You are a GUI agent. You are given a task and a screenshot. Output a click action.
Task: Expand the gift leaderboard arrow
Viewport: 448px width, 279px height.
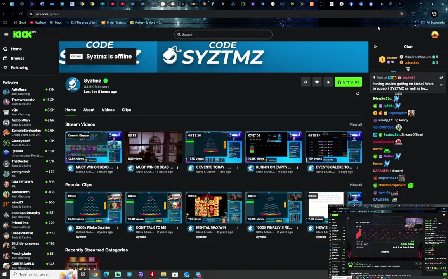pyautogui.click(x=408, y=69)
